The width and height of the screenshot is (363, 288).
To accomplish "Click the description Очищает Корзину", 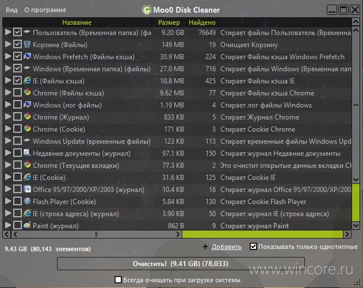I will click(x=249, y=45).
